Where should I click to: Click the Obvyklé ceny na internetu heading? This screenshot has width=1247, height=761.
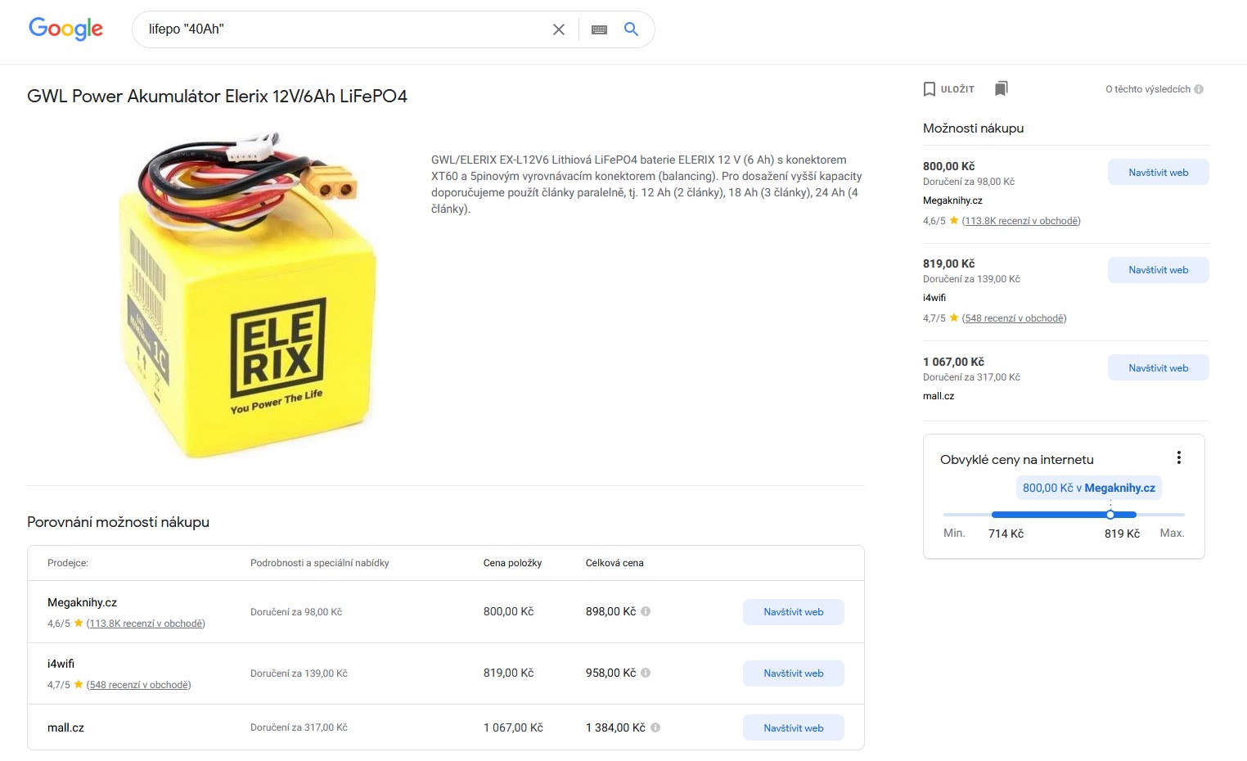click(x=1016, y=460)
